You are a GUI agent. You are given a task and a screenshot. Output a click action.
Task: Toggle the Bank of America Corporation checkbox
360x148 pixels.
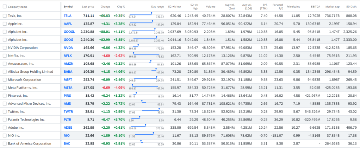(x=5, y=143)
